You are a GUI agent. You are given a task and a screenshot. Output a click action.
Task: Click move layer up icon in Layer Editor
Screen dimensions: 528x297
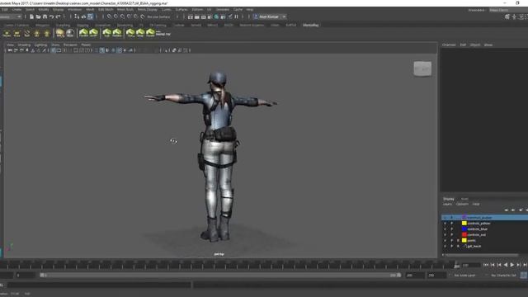click(x=507, y=210)
